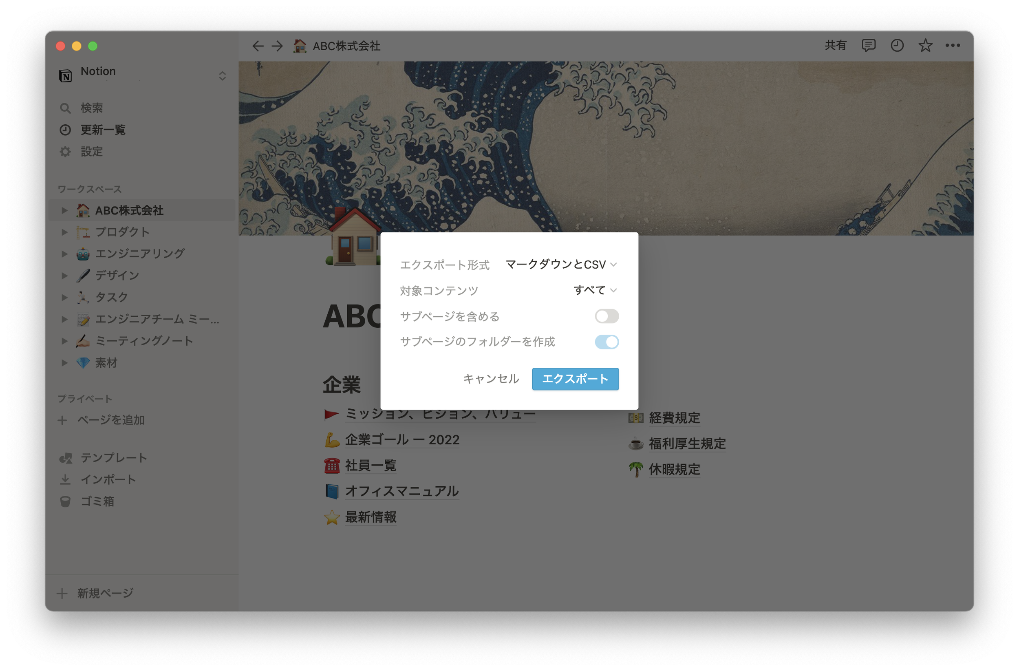Open 対象コンテンツ content dropdown

[x=595, y=290]
